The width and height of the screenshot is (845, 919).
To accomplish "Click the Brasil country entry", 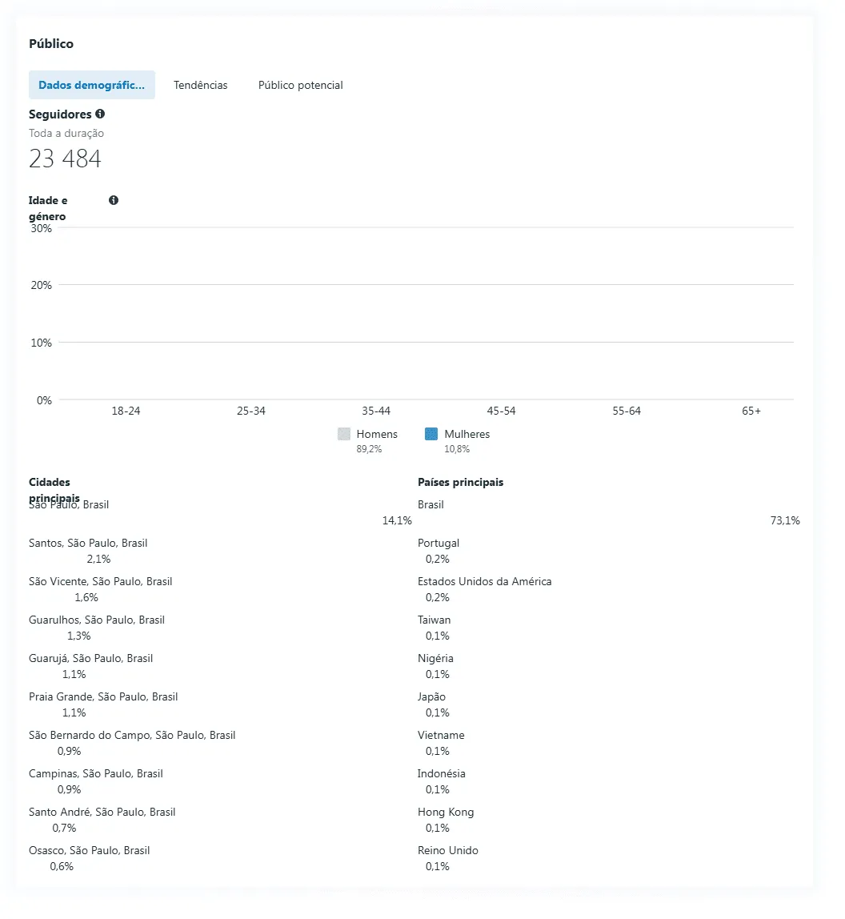I will pyautogui.click(x=431, y=504).
